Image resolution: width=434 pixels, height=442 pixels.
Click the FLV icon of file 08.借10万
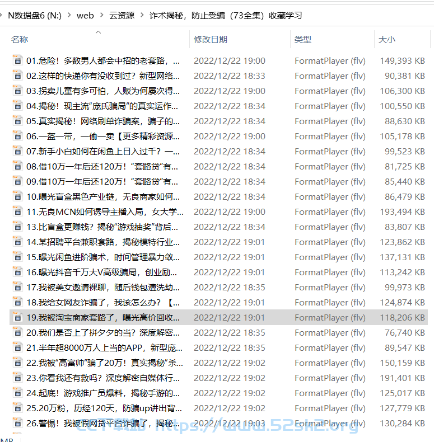17,166
